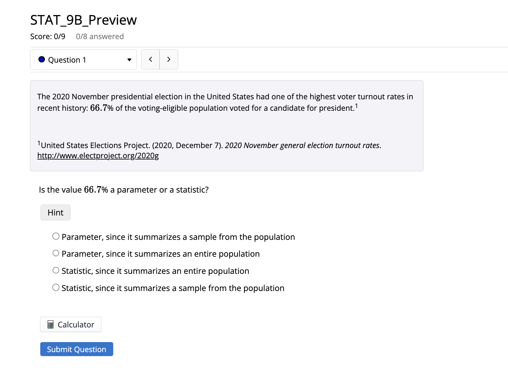Click the 'Is the value 66.7%' question text
508x384 pixels.
pyautogui.click(x=124, y=190)
